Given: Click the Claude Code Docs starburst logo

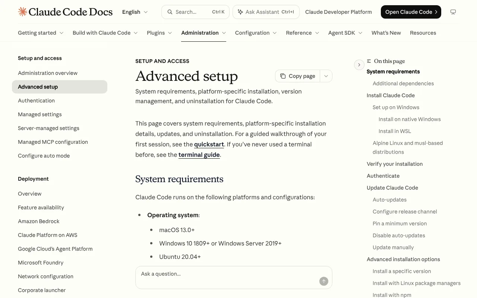Looking at the screenshot, I should [22, 12].
